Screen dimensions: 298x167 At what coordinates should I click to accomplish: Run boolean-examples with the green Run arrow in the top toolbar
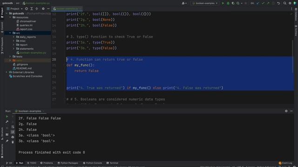click(223, 3)
